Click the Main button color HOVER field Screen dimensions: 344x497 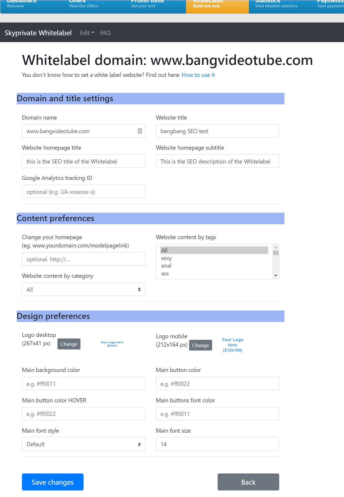click(84, 414)
